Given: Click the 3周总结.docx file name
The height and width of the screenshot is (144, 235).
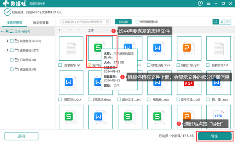Looking at the screenshot, I should click(x=102, y=100).
